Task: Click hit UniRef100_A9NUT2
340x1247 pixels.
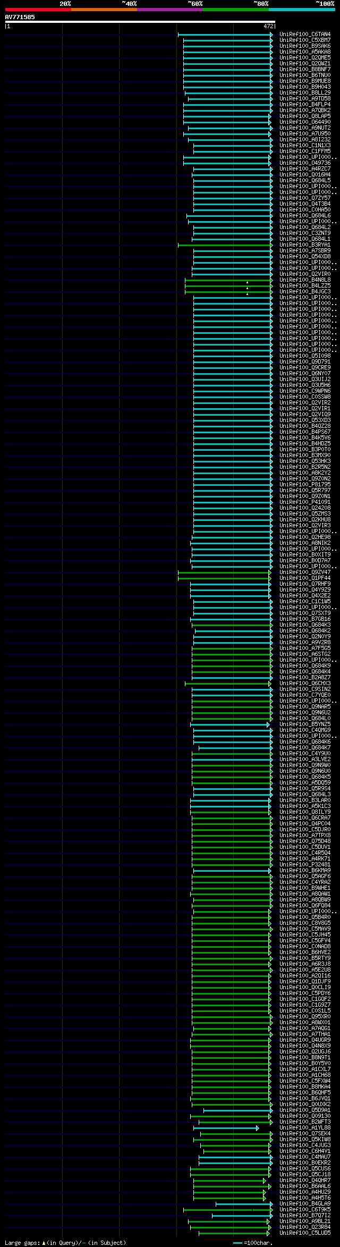Action: (305, 128)
